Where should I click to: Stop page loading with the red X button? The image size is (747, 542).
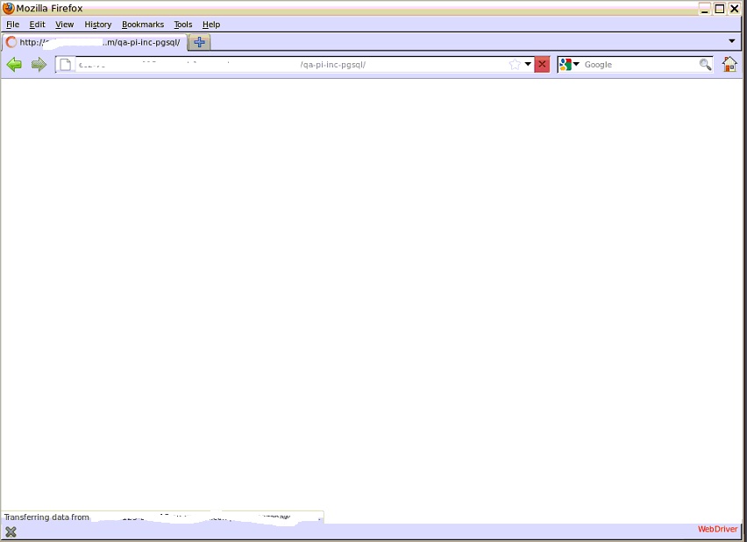(x=542, y=65)
